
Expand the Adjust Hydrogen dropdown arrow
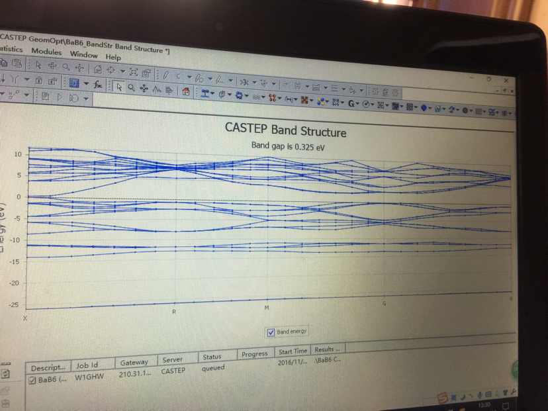(307, 86)
